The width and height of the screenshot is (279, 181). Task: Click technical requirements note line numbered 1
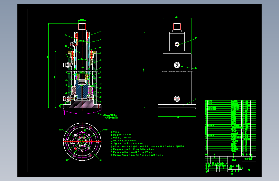[x=121, y=135]
